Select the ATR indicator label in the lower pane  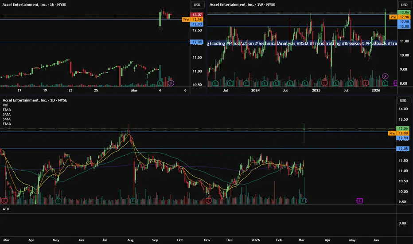pyautogui.click(x=6, y=209)
